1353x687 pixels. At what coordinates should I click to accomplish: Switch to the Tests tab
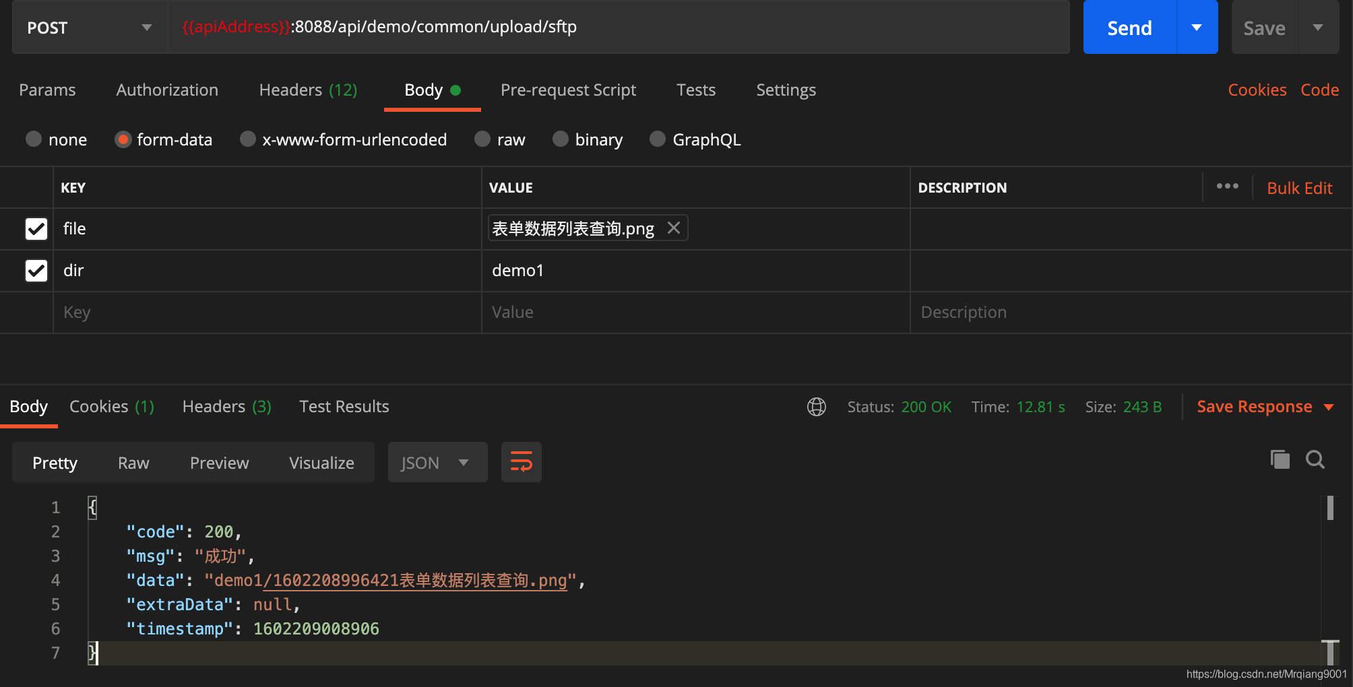[x=696, y=90]
